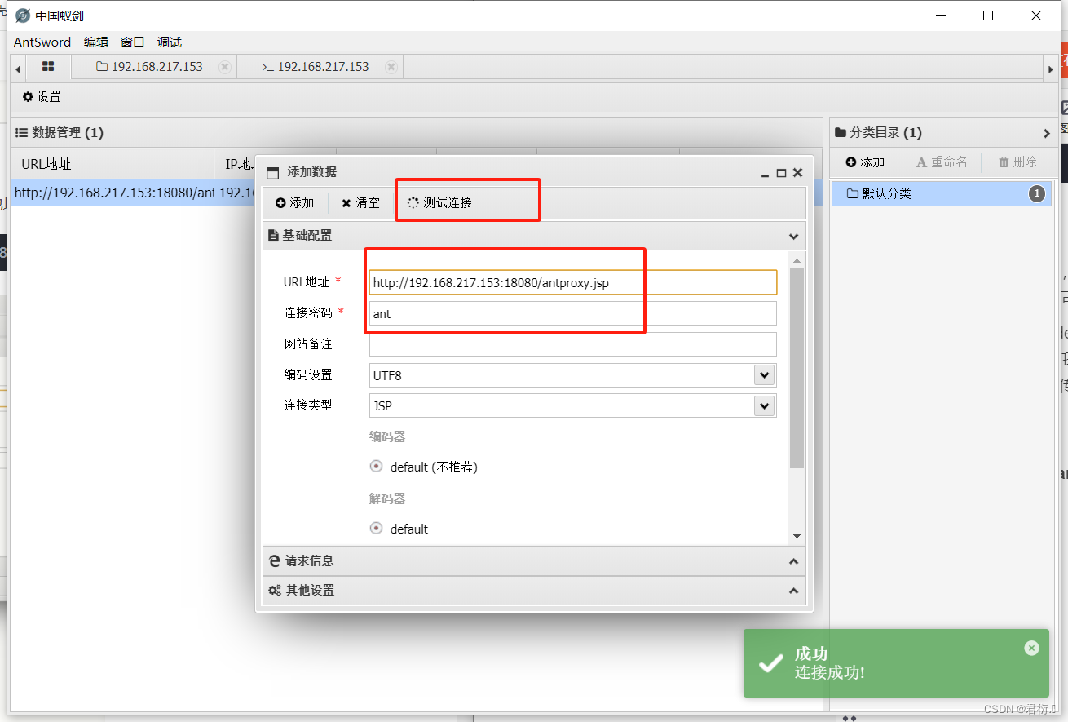Open the 调试 menu
The image size is (1068, 722).
170,42
